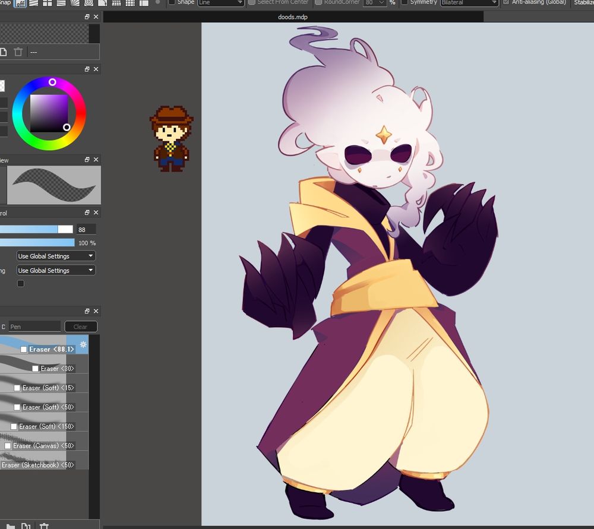This screenshot has height=529, width=594.
Task: Click the add brush folder icon at panel bottom
Action: 10,526
